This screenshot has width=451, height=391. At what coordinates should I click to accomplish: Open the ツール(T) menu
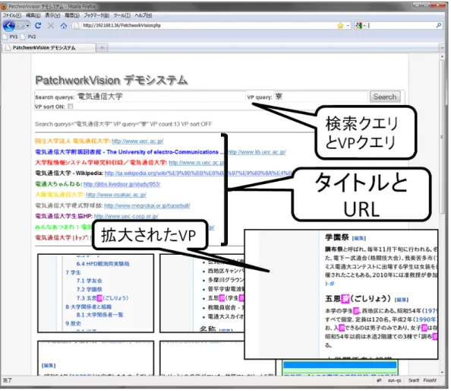click(x=122, y=15)
